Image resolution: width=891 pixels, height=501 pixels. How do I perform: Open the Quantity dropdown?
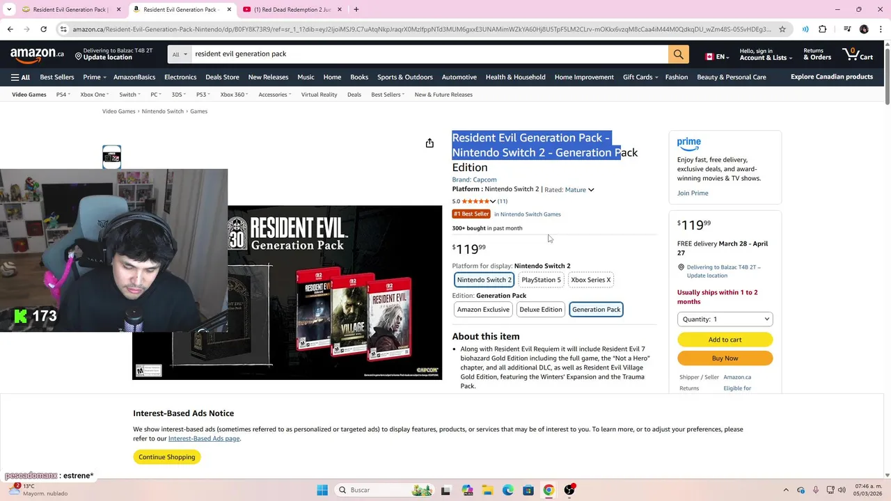725,319
